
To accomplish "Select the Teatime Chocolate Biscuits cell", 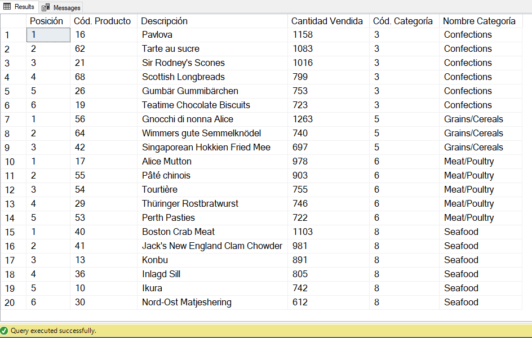I will (x=212, y=105).
